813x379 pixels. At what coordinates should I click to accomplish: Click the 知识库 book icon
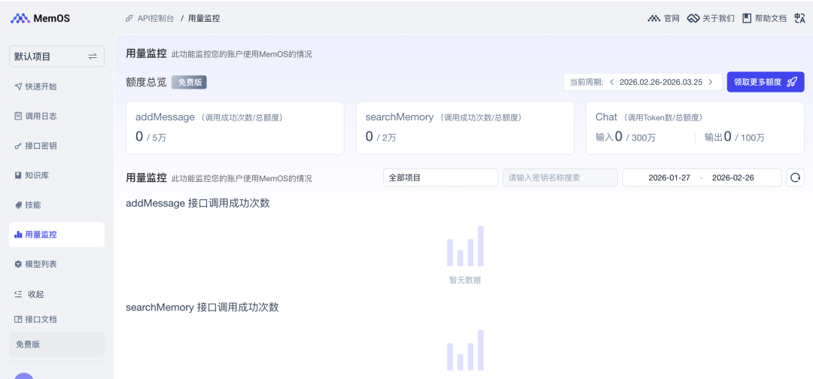tap(18, 175)
